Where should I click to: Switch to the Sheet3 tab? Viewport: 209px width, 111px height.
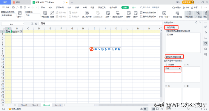point(57,105)
